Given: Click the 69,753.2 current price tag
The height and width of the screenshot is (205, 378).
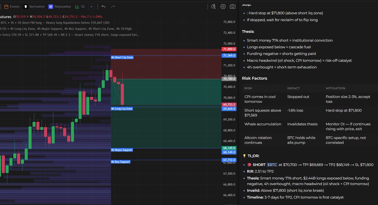Looking at the screenshot, I should point(229,104).
